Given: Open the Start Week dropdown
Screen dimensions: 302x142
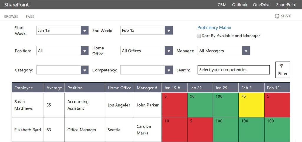Looking at the screenshot, I should [x=85, y=31].
